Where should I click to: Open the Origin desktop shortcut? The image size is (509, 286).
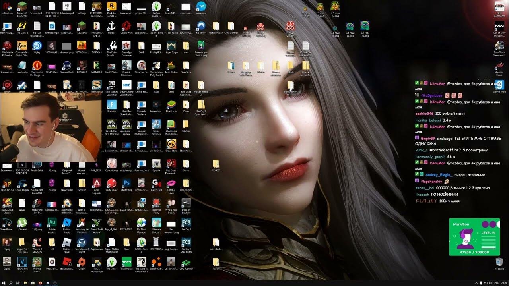pyautogui.click(x=82, y=261)
